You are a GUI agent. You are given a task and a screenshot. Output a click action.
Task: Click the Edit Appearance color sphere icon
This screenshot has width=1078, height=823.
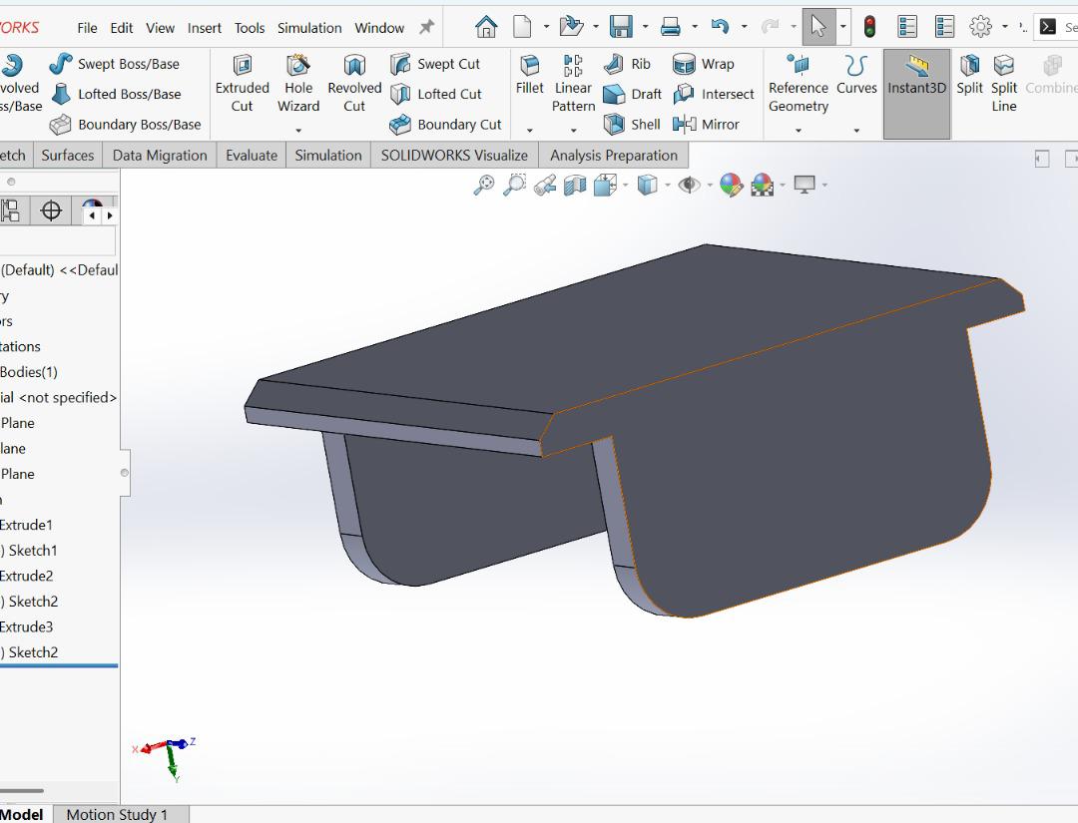coord(731,185)
